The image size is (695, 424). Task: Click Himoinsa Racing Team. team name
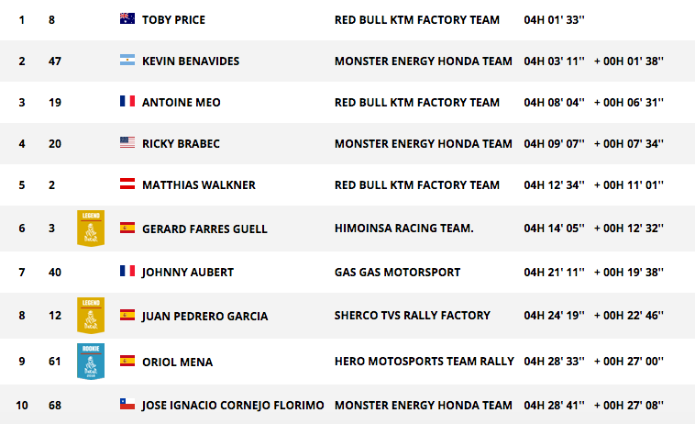[403, 228]
